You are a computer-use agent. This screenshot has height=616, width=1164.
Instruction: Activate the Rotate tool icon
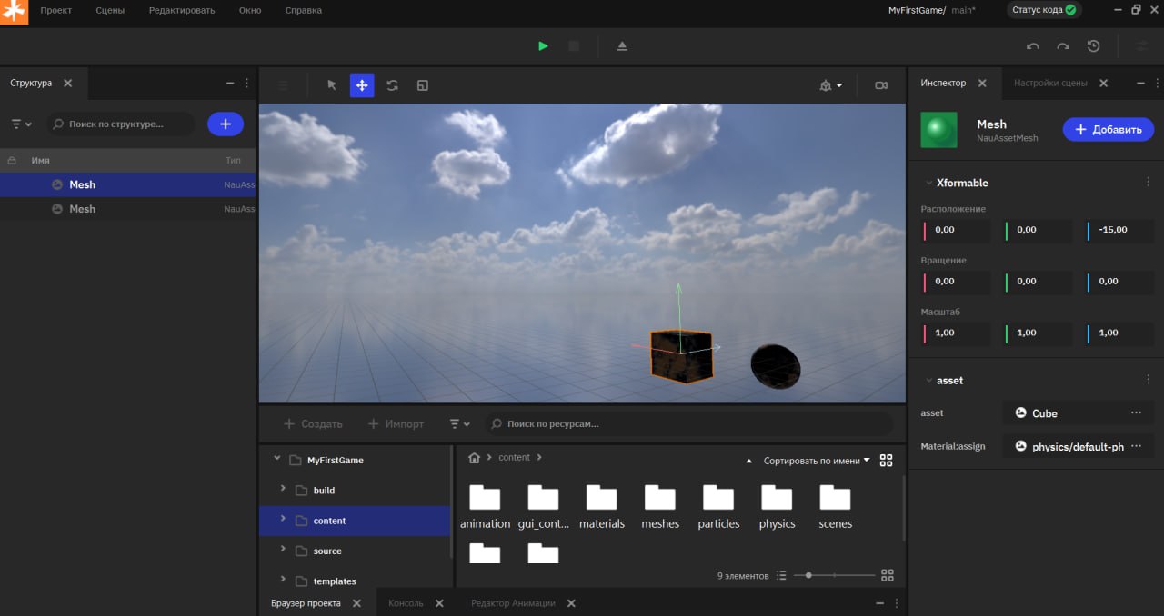(x=392, y=85)
